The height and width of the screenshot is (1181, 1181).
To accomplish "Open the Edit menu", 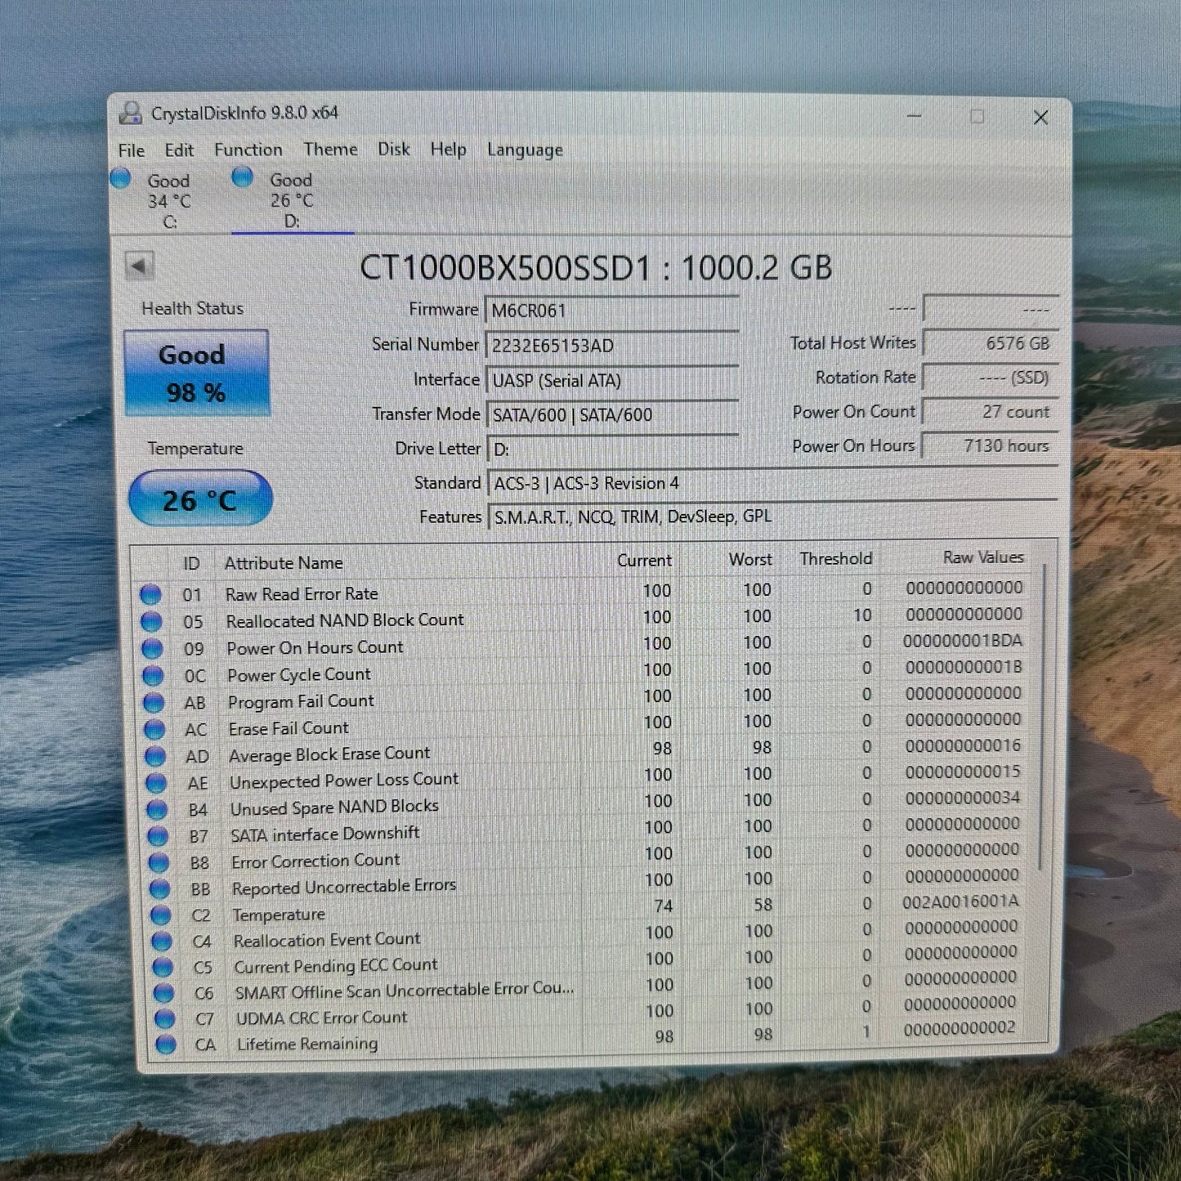I will coord(179,150).
